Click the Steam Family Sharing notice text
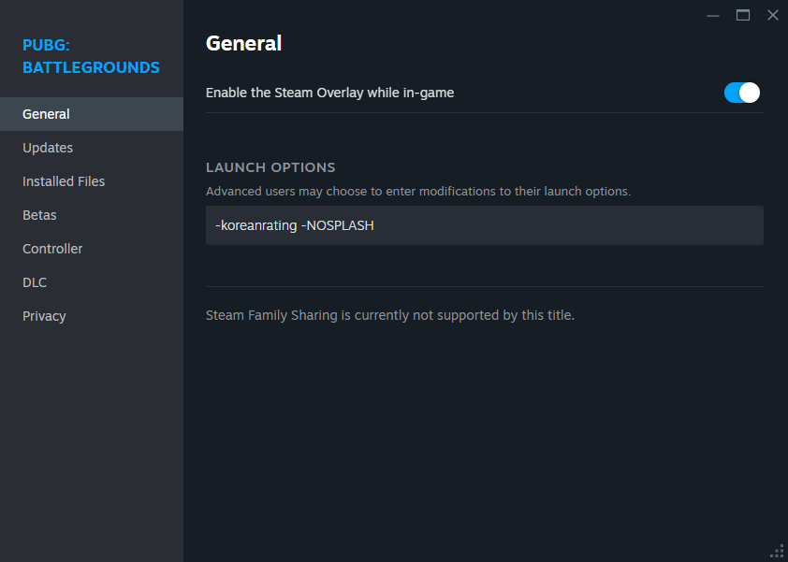788x562 pixels. [389, 315]
